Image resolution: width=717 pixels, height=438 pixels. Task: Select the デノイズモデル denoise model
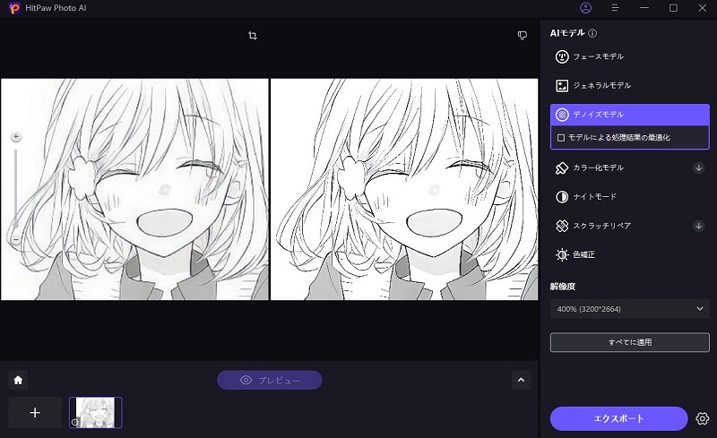pyautogui.click(x=630, y=115)
